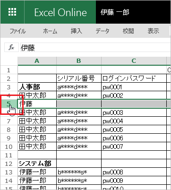The height and width of the screenshot is (190, 171).
Task: Click the シリアル番号 header cell
Action: tap(79, 78)
